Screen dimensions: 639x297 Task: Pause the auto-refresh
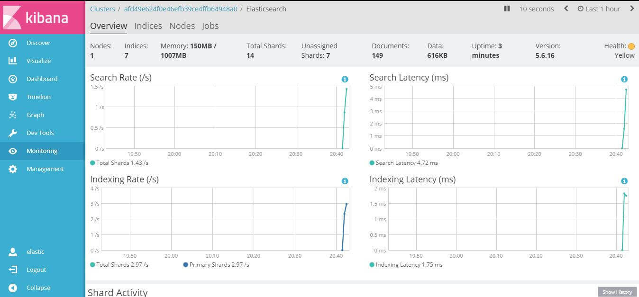507,9
